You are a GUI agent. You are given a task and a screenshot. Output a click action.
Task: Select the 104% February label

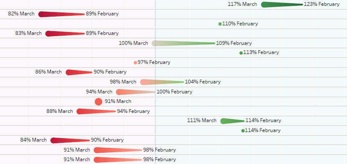click(203, 82)
